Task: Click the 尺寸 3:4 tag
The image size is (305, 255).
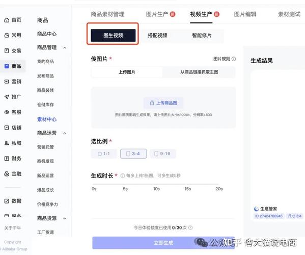Action: (x=294, y=216)
